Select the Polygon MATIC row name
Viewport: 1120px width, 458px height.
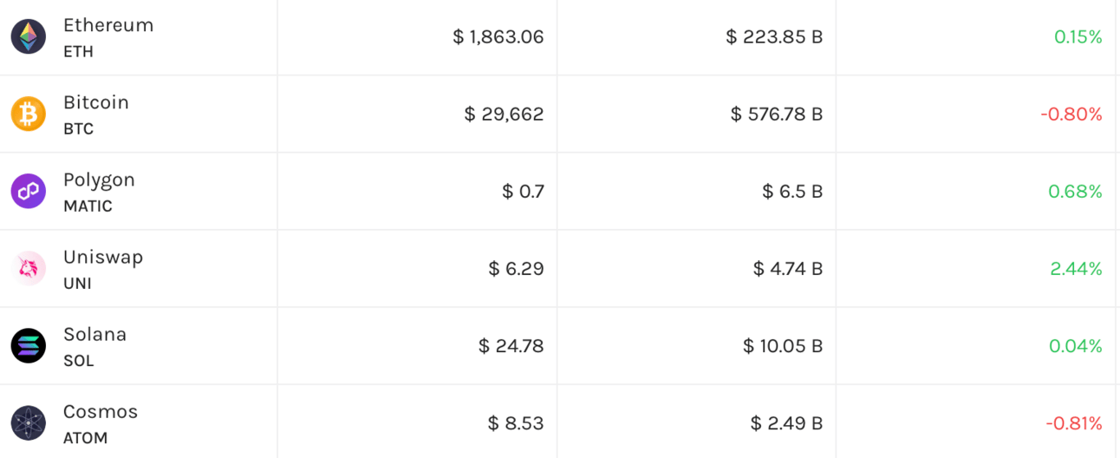pos(99,180)
